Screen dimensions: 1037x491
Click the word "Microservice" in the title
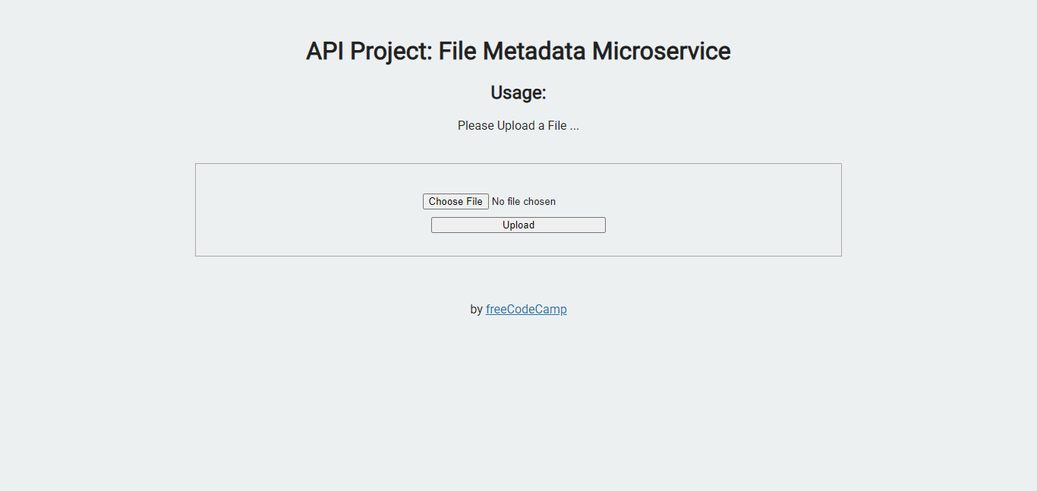pos(661,52)
